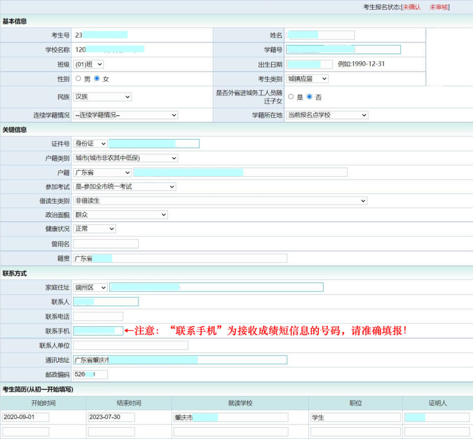Choose 是 for 是否外省进城务工人员随迁子女
Screen dimensions: 473x439
291,96
